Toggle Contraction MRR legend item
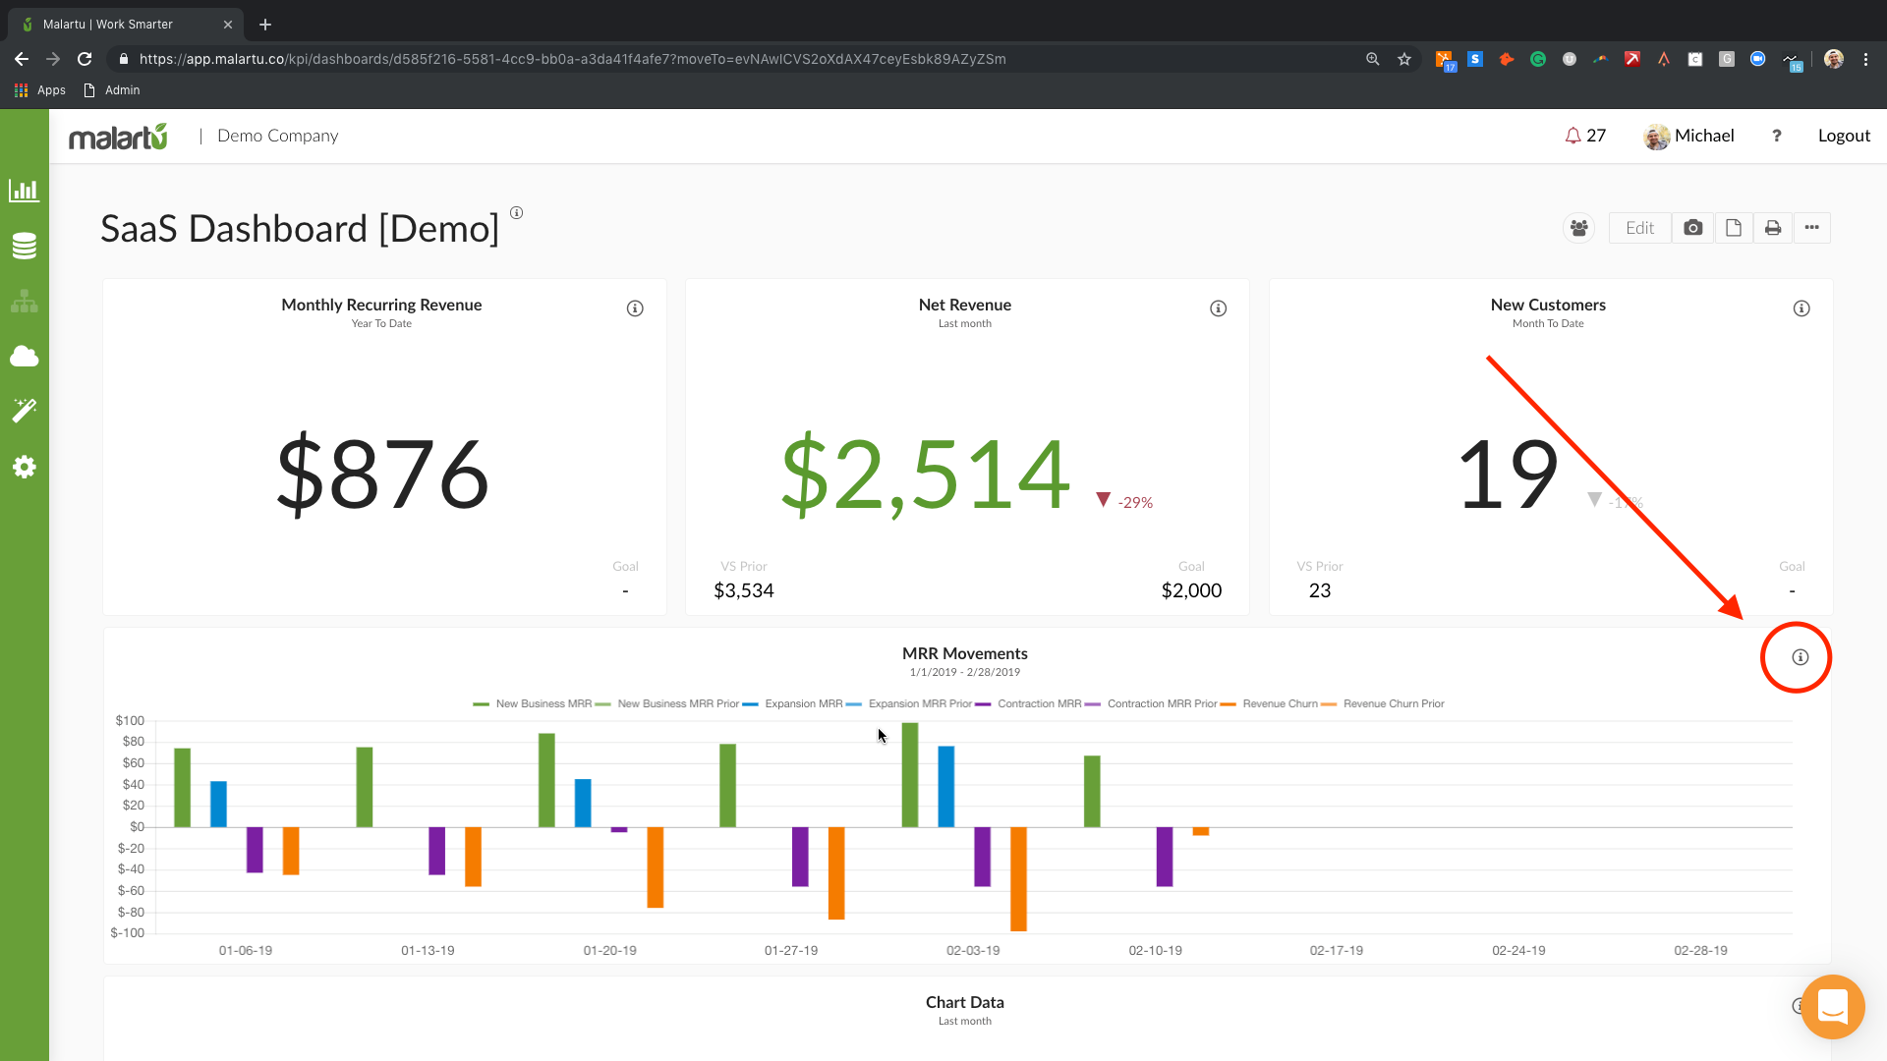This screenshot has height=1061, width=1887. (x=1028, y=703)
